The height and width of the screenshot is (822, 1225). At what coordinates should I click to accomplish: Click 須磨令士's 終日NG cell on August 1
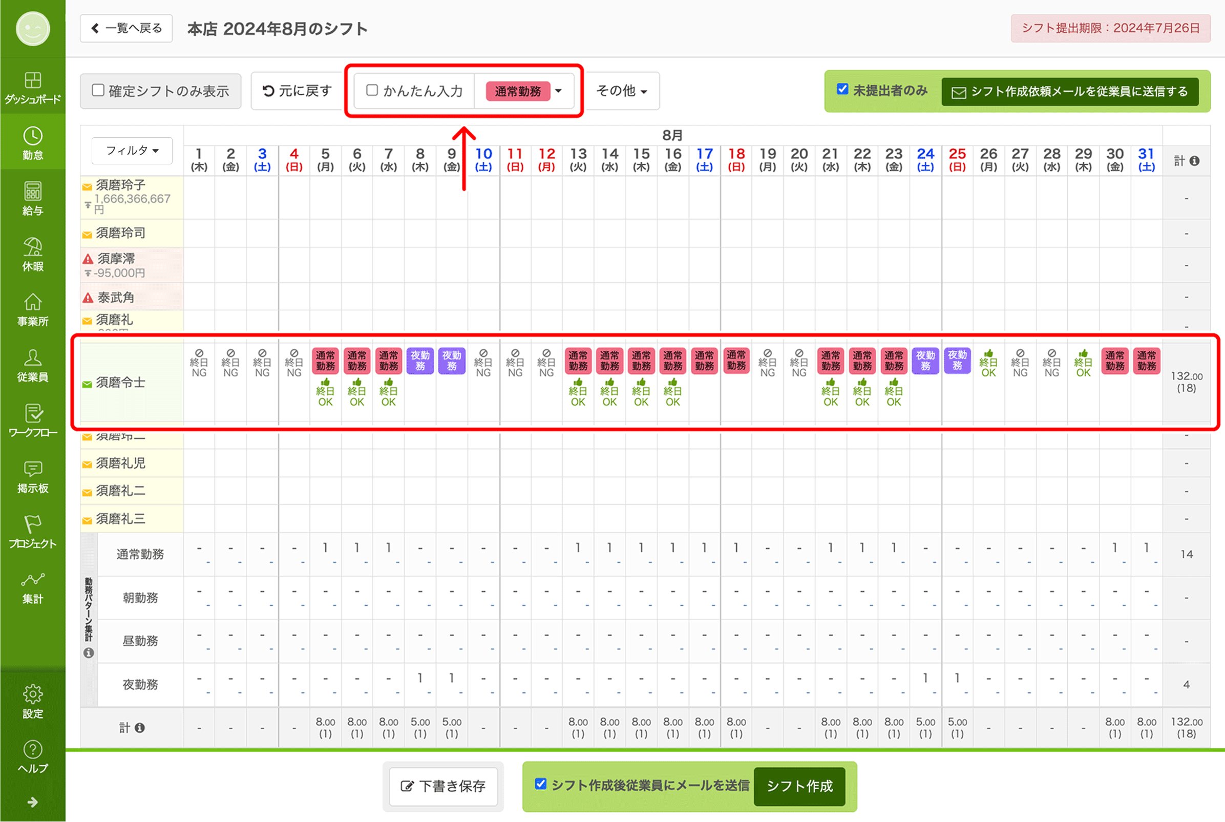pos(199,363)
